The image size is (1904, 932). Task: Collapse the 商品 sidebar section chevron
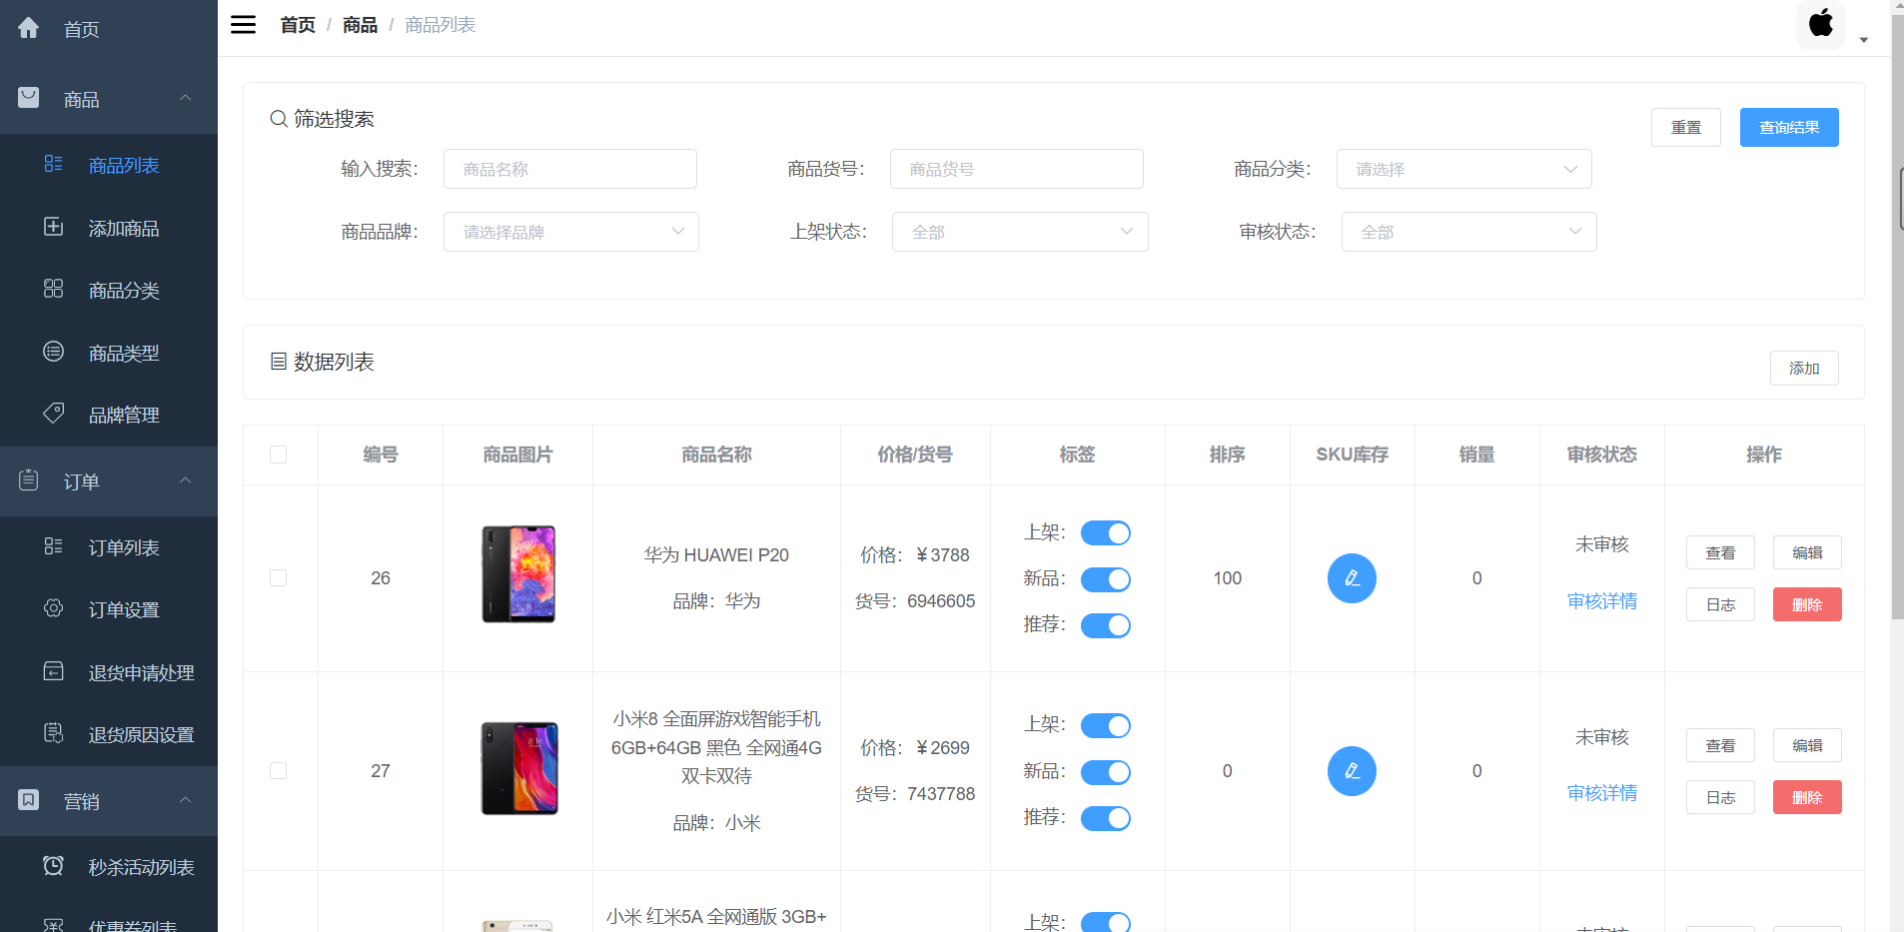(x=185, y=98)
